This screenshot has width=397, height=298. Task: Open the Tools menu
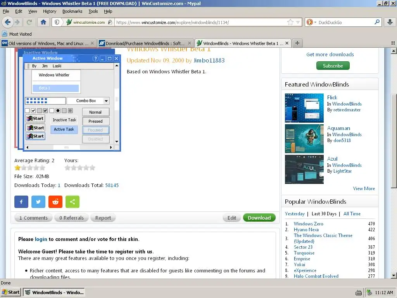pyautogui.click(x=93, y=11)
